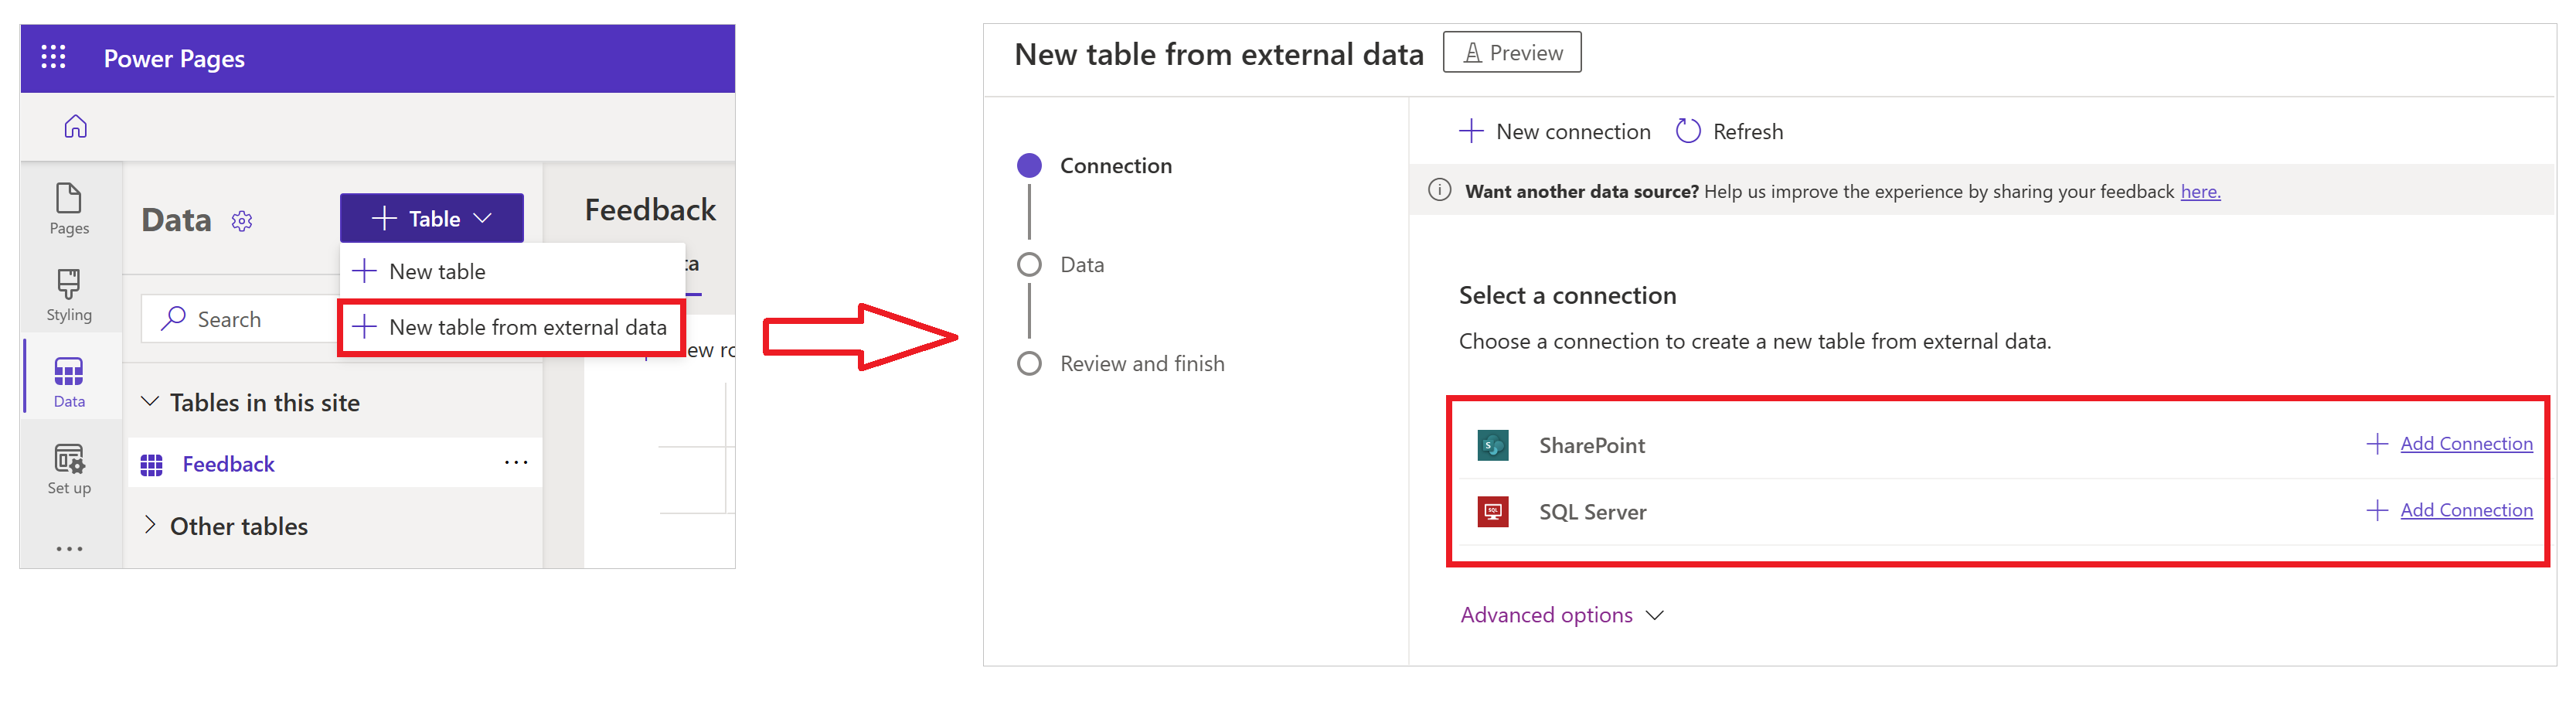
Task: Click the Home icon below the header
Action: tap(76, 126)
